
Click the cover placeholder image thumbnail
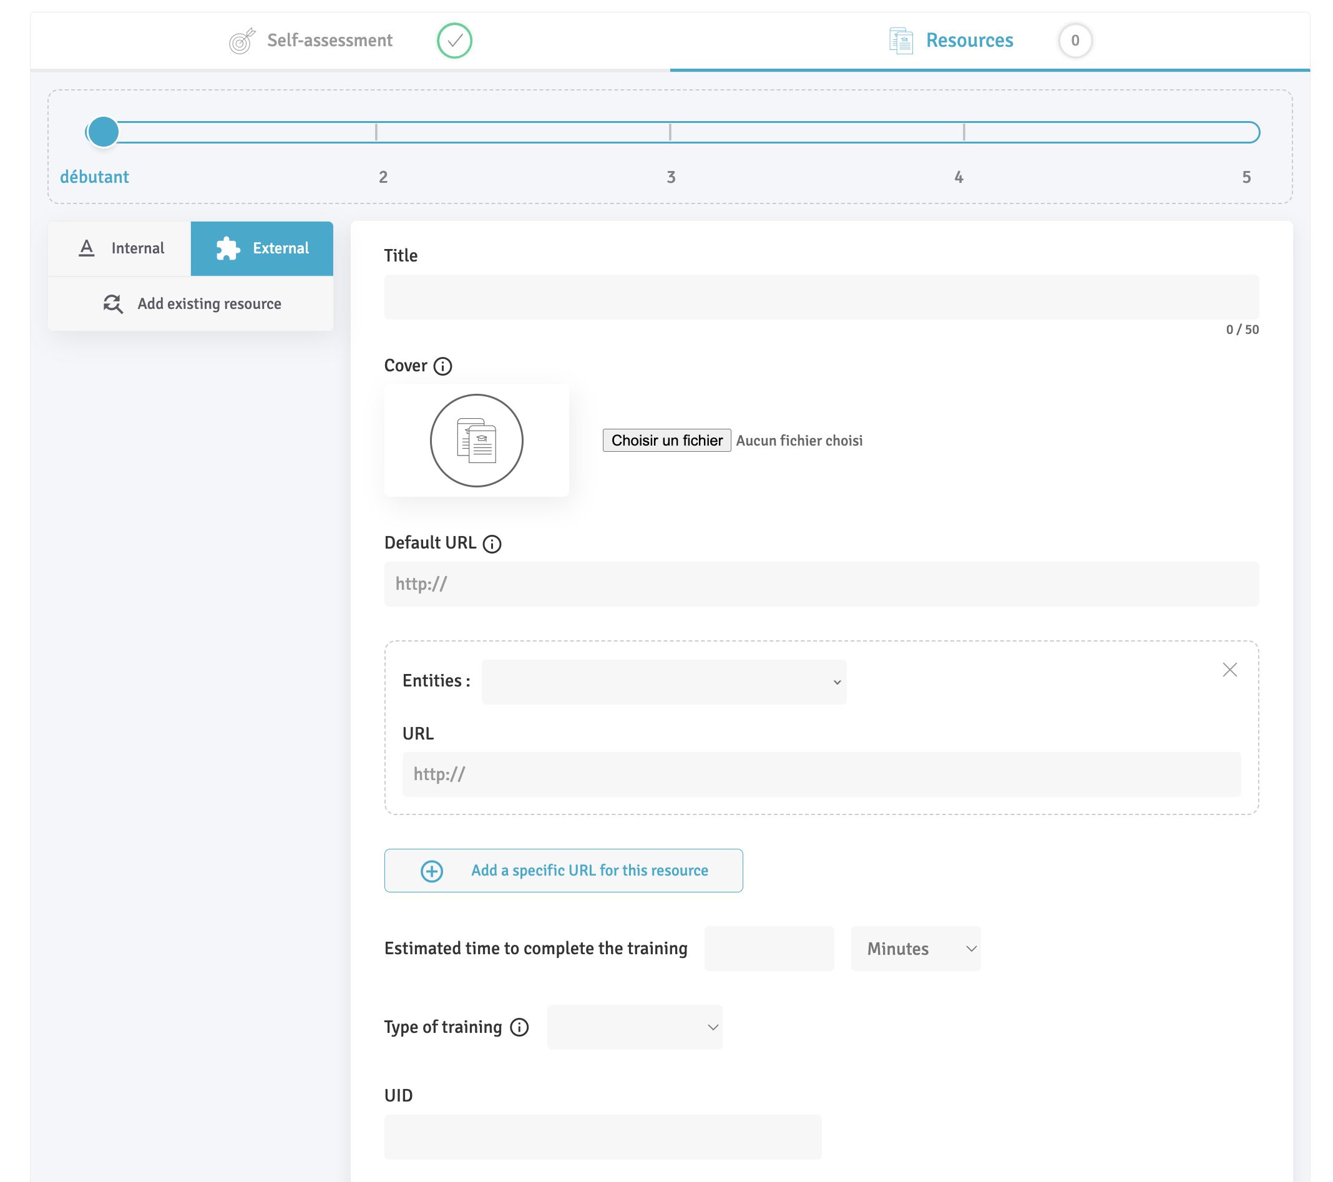tap(476, 441)
